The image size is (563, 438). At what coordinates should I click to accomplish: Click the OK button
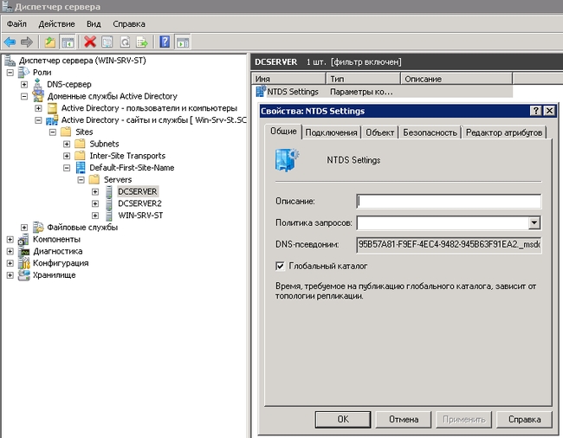[x=343, y=419]
